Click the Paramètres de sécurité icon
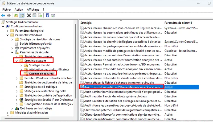Image resolution: width=213 pixels, height=122 pixels. pos(17,52)
